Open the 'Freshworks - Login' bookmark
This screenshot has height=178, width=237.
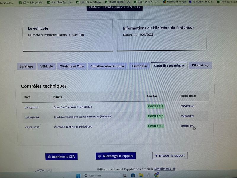[174, 2]
